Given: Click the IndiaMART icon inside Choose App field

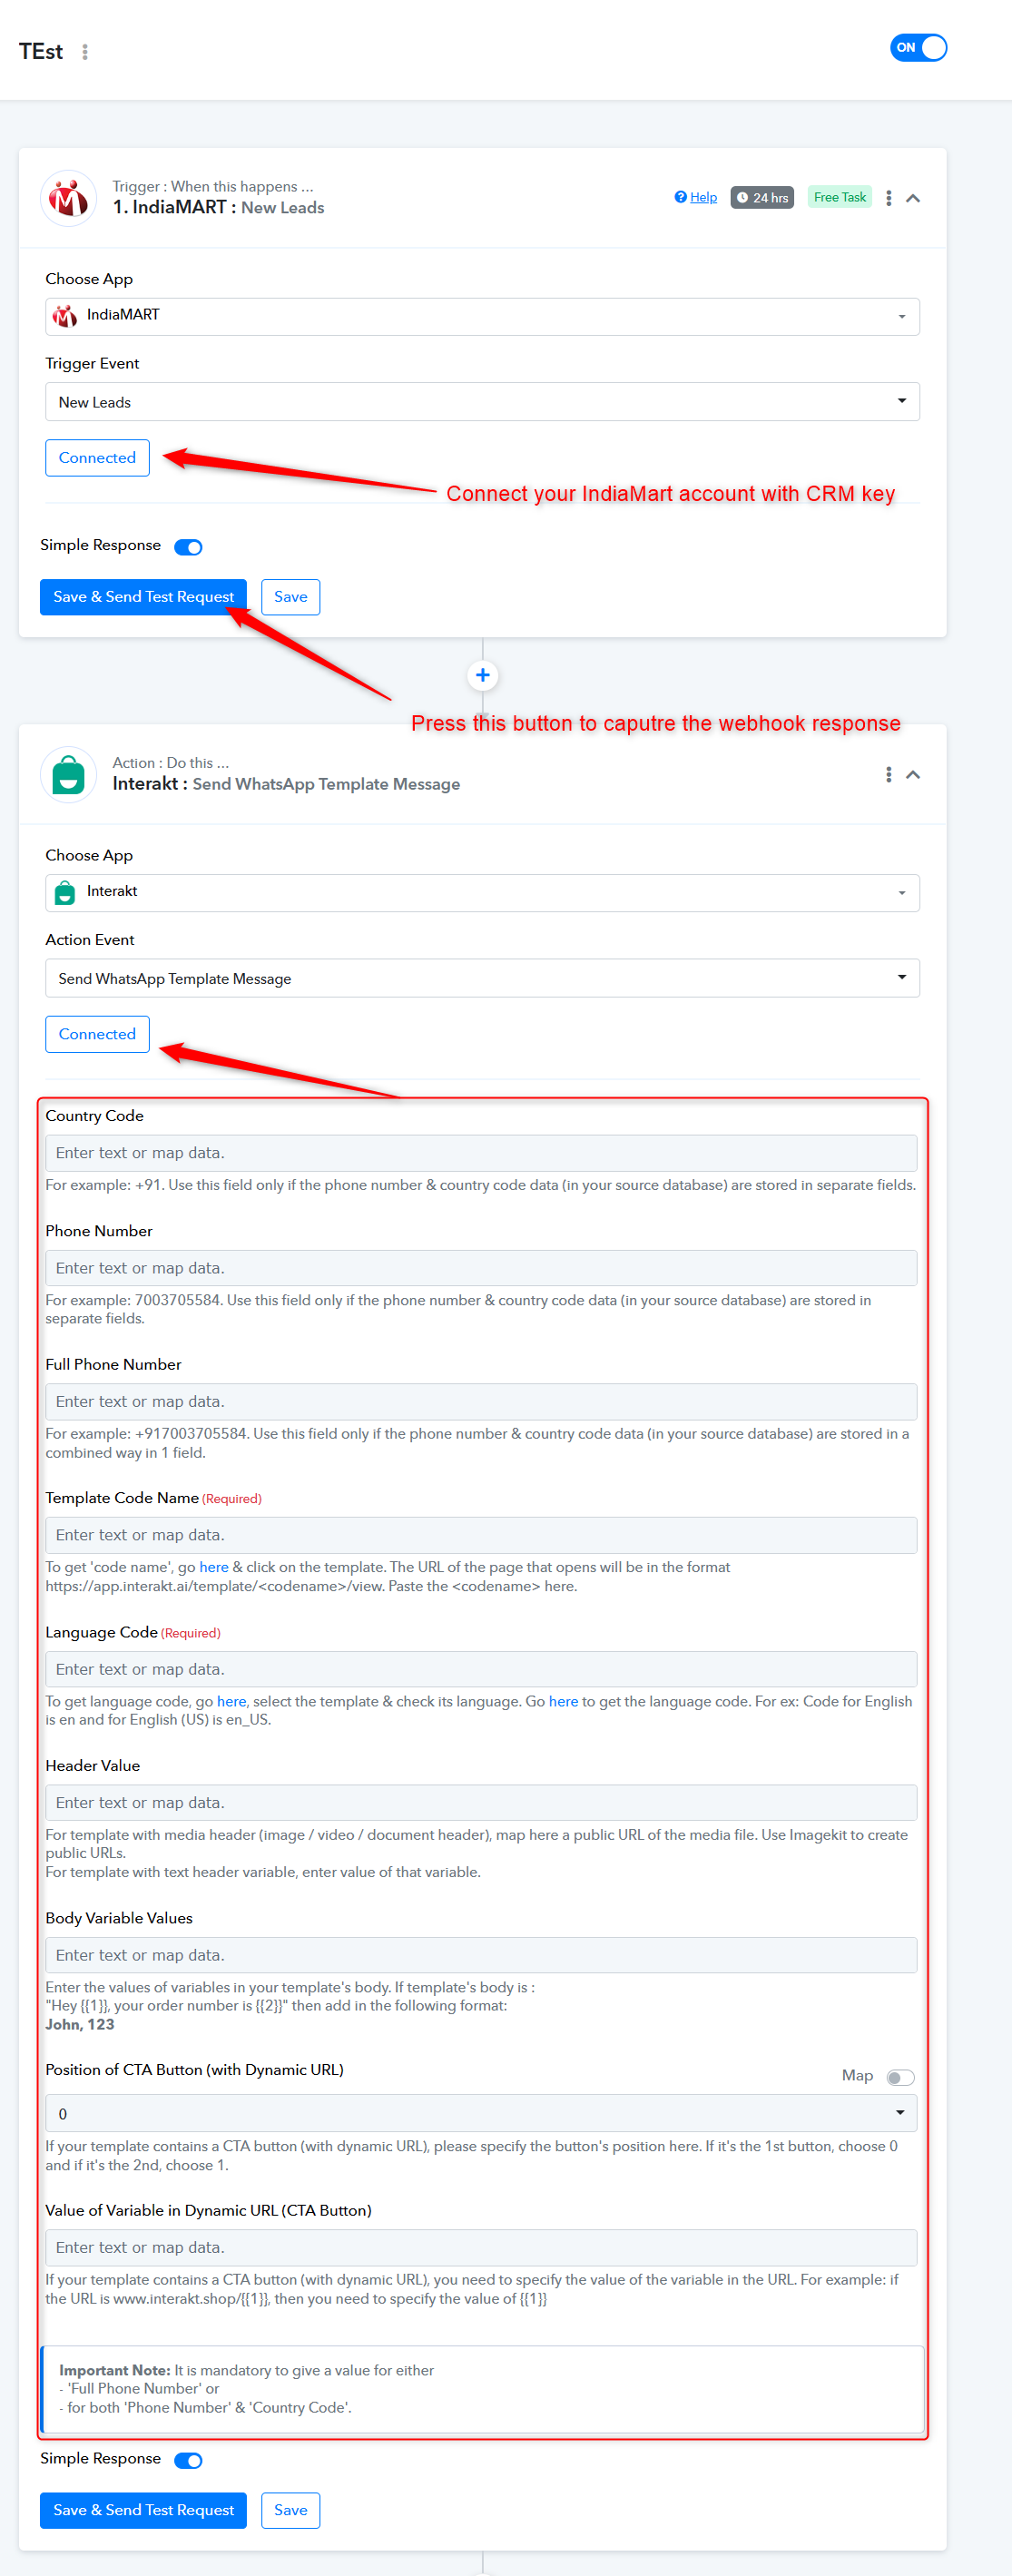Looking at the screenshot, I should 65,316.
